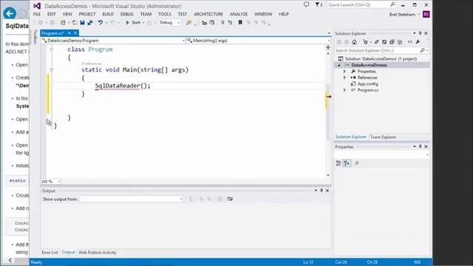Open the feedback speech bubble icon
This screenshot has height=266, width=473.
[x=306, y=4]
